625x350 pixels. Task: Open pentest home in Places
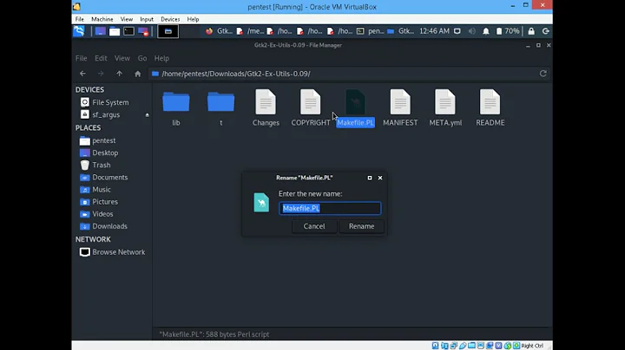(97, 140)
